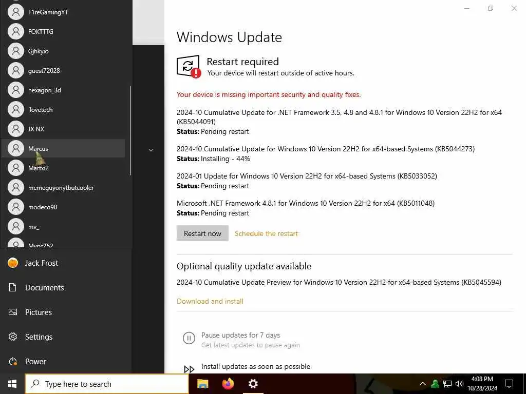Image resolution: width=526 pixels, height=394 pixels.
Task: Click the Schedule the restart link
Action: point(266,233)
